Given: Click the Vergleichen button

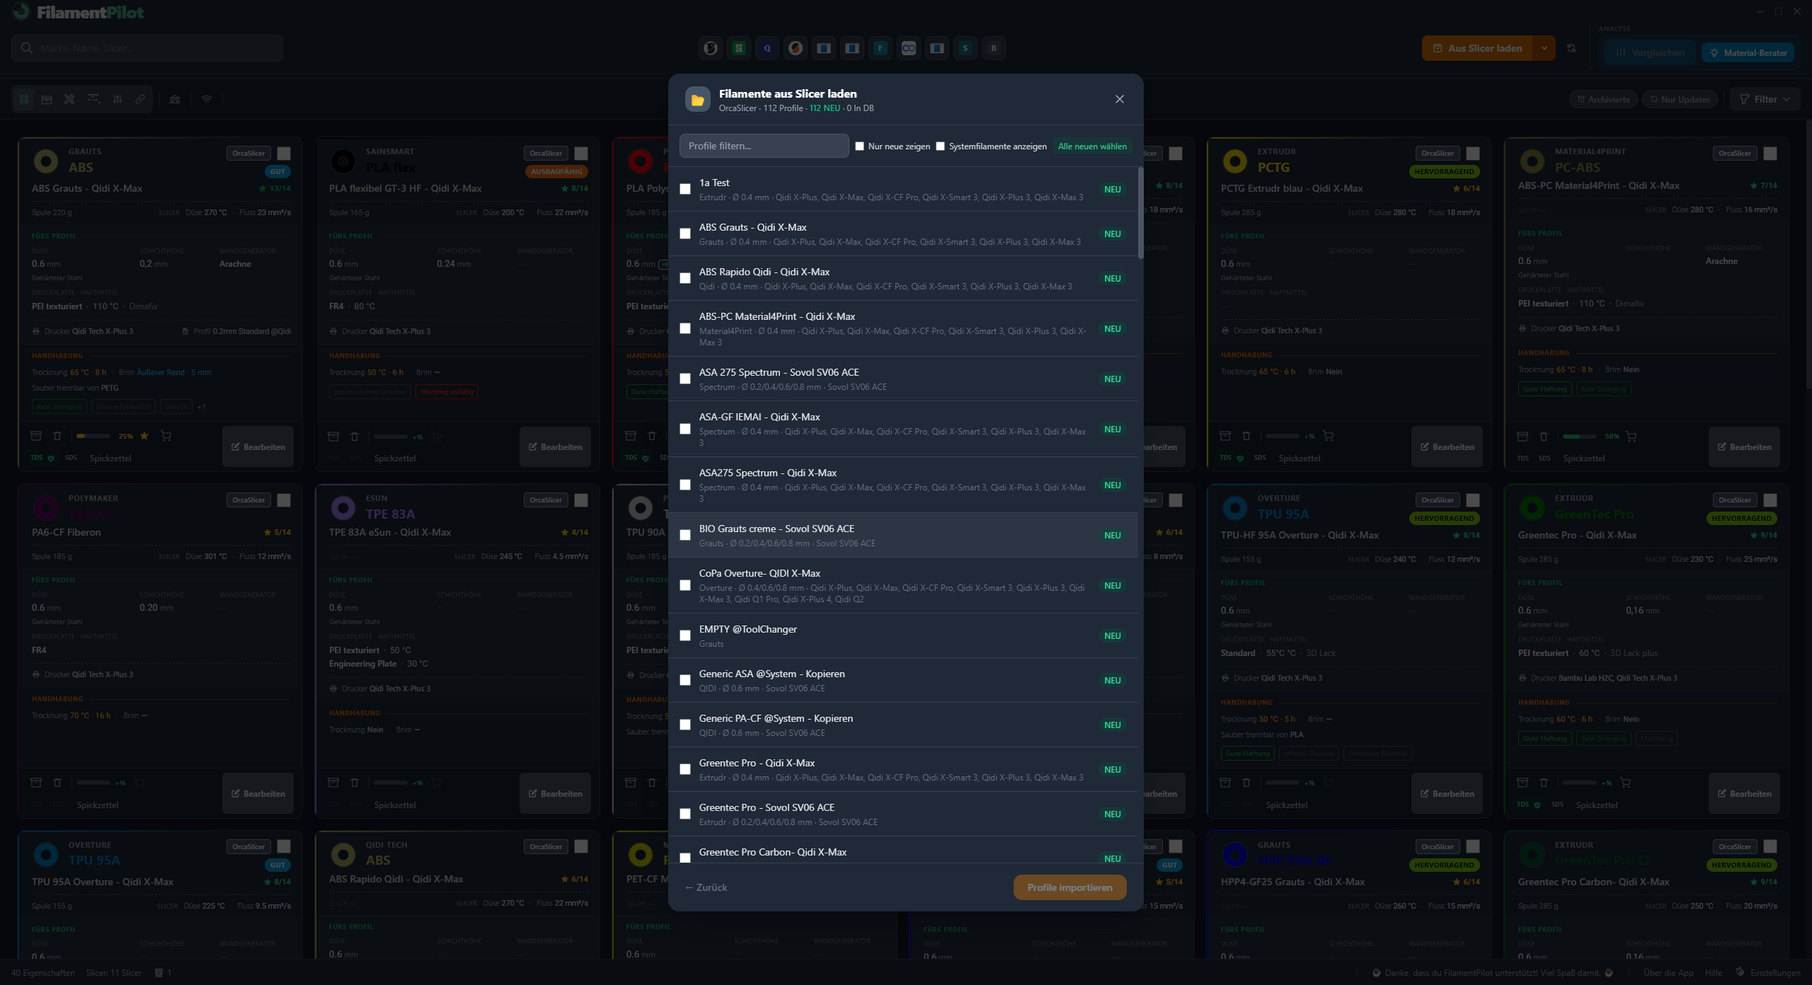Looking at the screenshot, I should (1650, 52).
